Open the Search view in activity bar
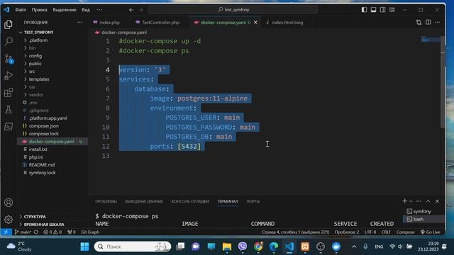The image size is (454, 255). pos(9,41)
